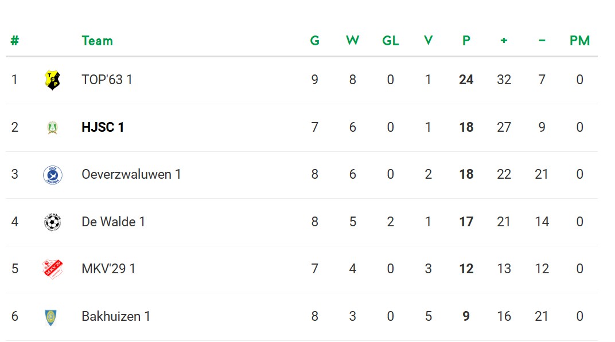Click the # rank column header
This screenshot has height=342, width=615.
15,41
